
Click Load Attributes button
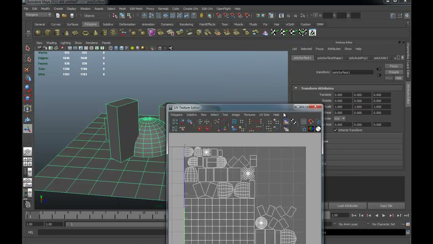[347, 206]
